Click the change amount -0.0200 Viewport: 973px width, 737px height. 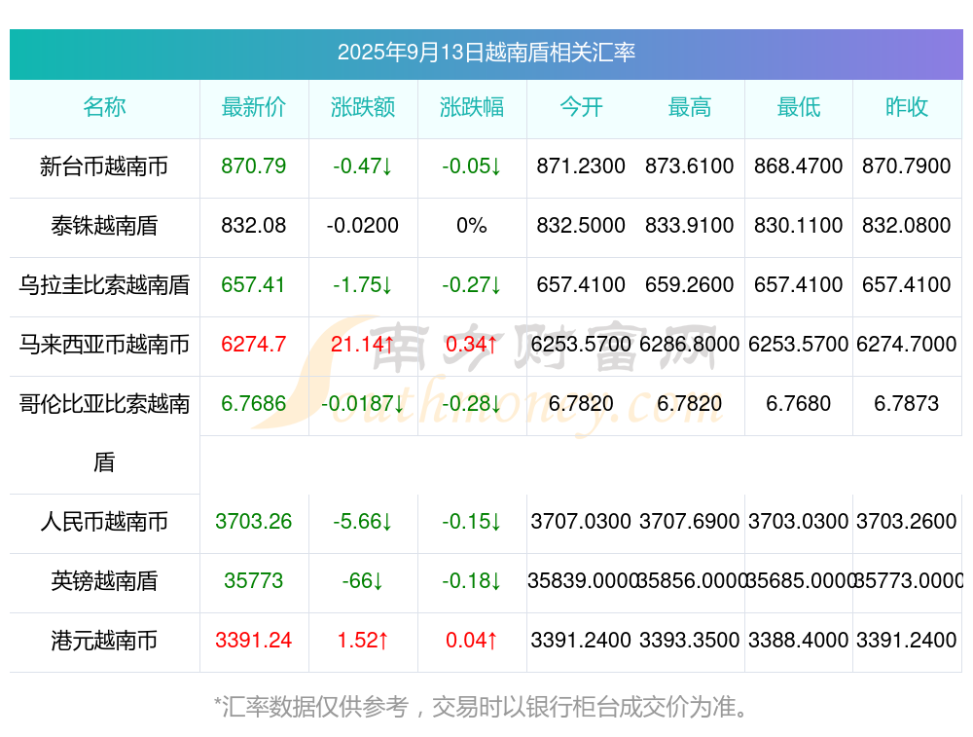[363, 226]
